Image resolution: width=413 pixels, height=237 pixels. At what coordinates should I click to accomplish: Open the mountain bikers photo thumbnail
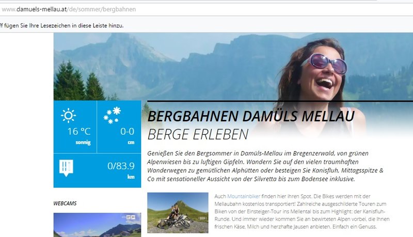click(178, 213)
